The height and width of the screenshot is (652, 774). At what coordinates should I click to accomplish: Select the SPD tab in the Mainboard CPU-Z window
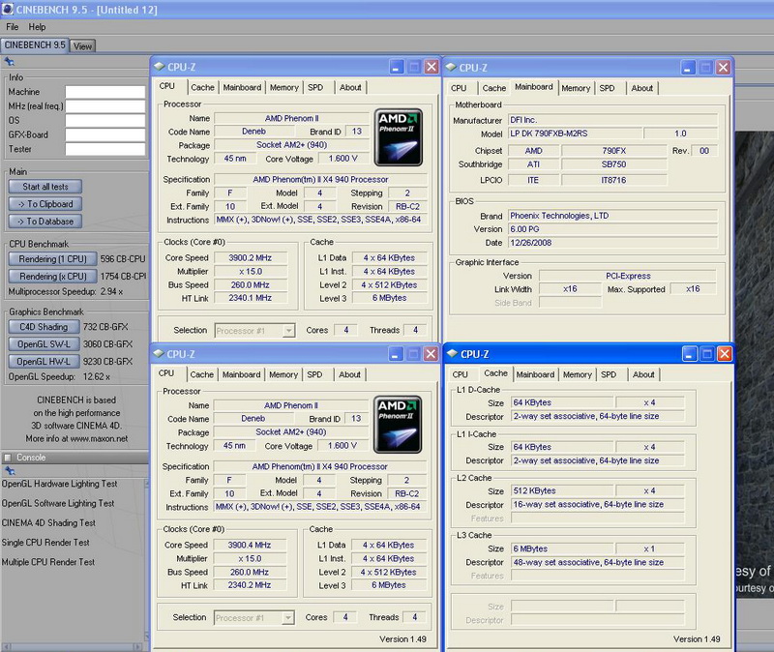607,88
